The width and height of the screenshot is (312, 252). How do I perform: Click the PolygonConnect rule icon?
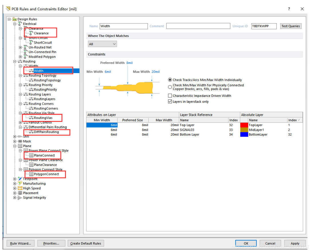tap(31, 174)
